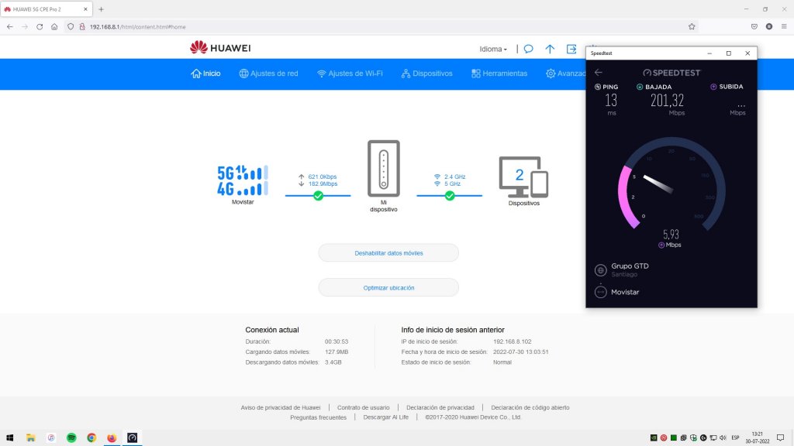Click the Pocket save icon in Firefox
This screenshot has width=794, height=446.
pos(754,27)
